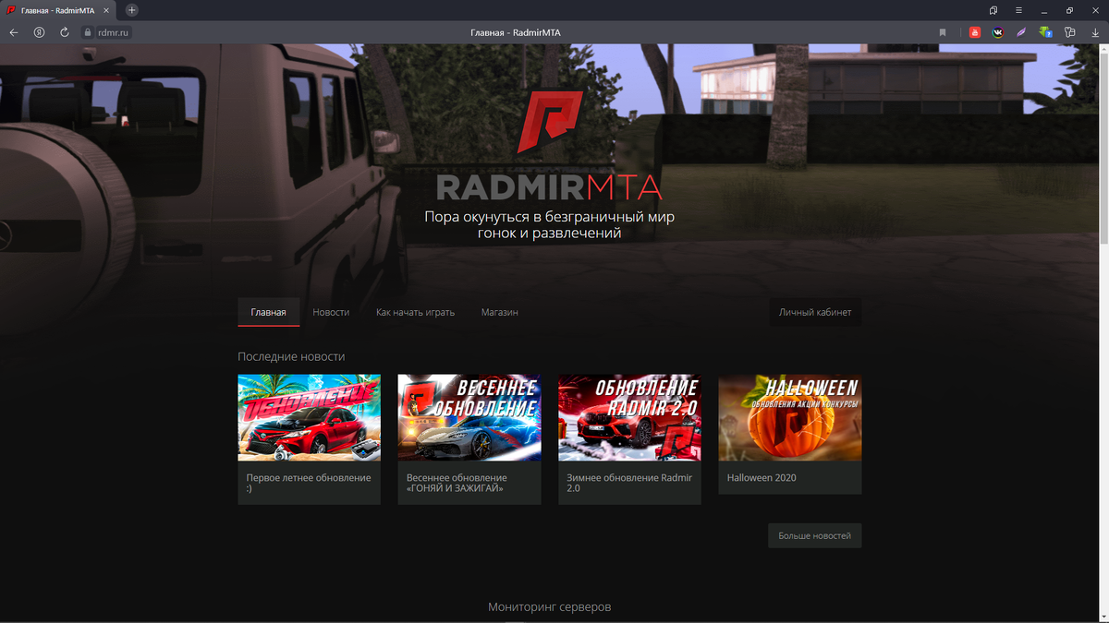The image size is (1109, 623).
Task: Open the summer update news thumbnail
Action: coord(309,417)
